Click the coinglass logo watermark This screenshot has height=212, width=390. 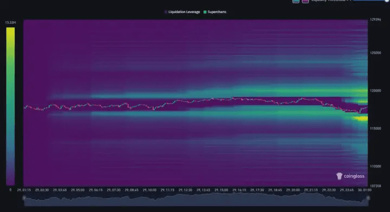339,176
